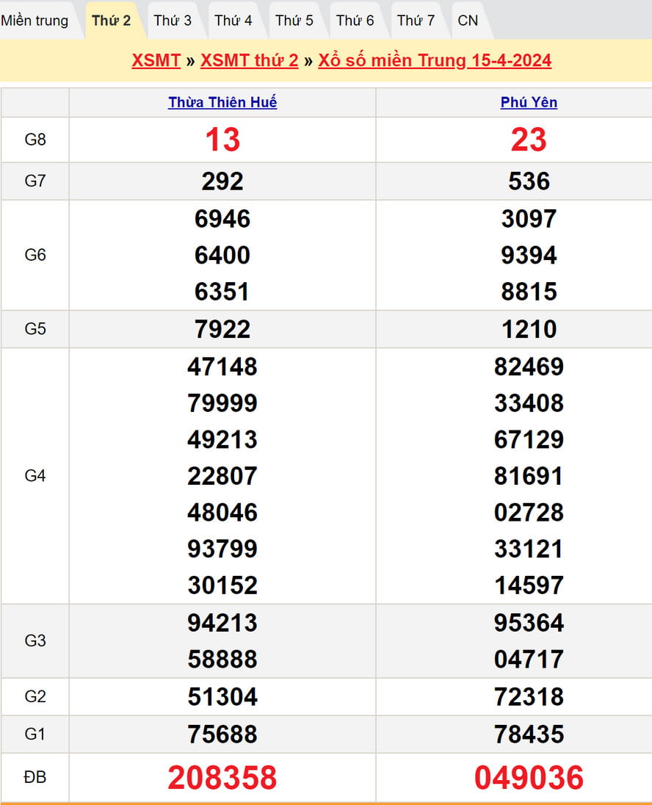Click Xổ số miền Trung 15-4-2024 link

(435, 60)
